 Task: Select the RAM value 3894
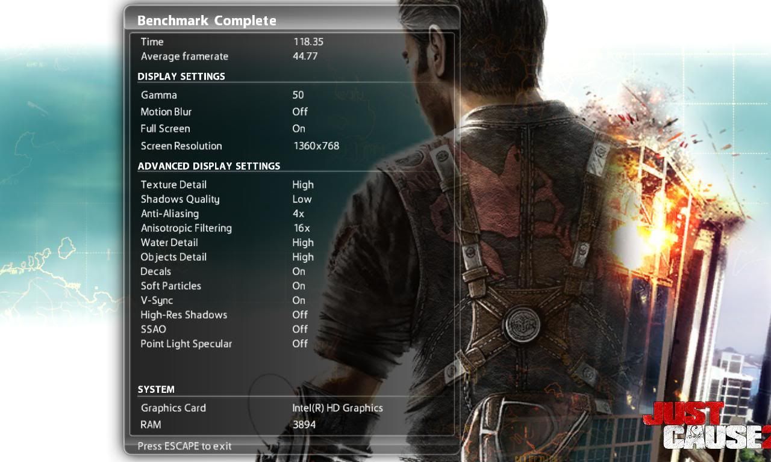pos(304,424)
